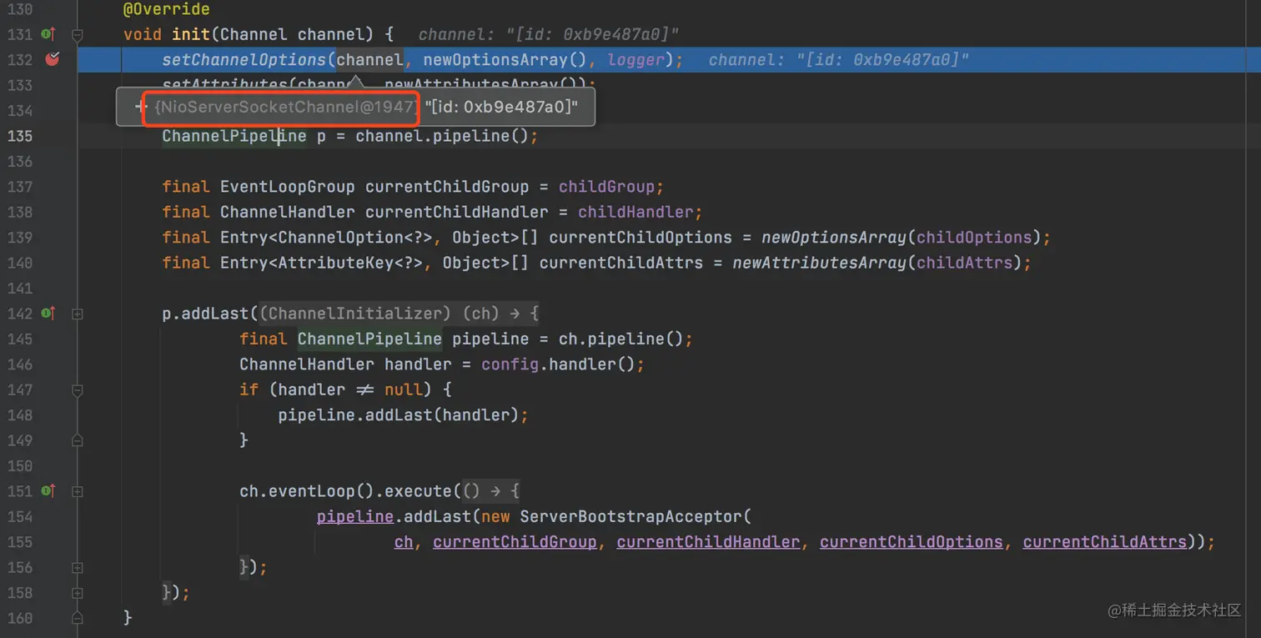The height and width of the screenshot is (638, 1261).
Task: Click the fold end marker on line 156
Action: click(x=78, y=567)
